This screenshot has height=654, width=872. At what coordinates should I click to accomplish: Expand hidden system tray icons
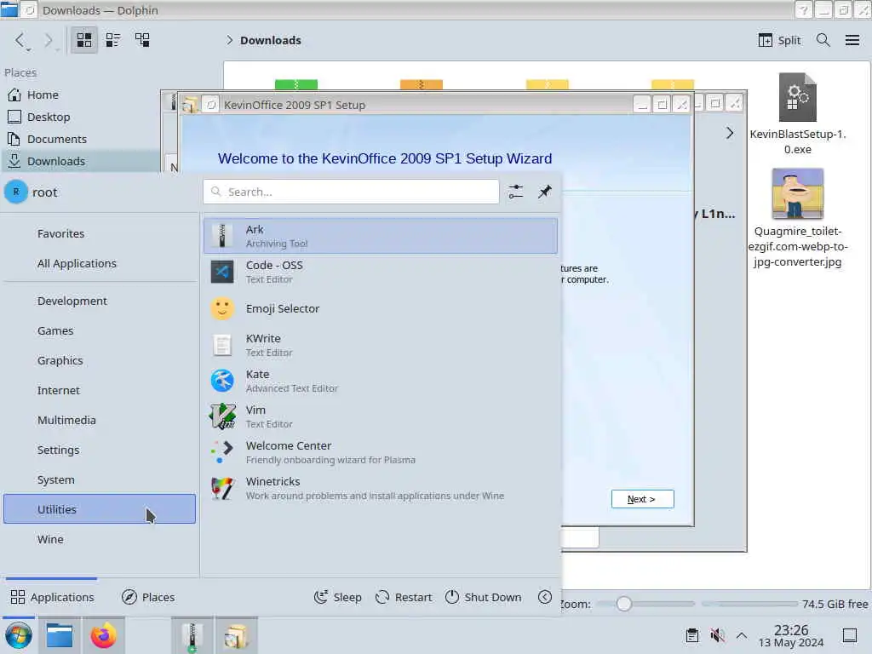[742, 635]
